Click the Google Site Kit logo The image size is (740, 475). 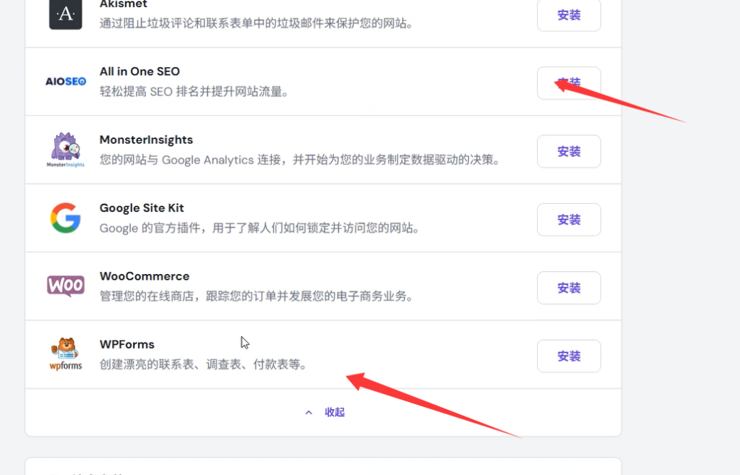[66, 218]
